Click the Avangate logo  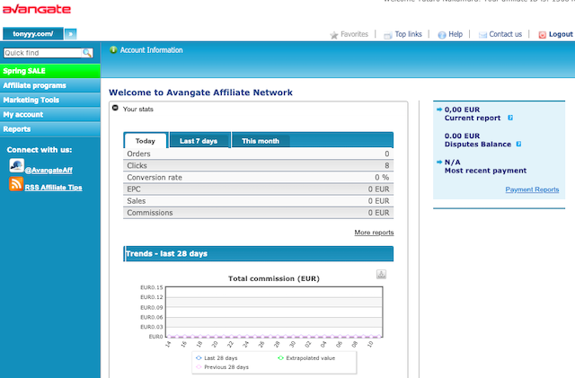click(37, 9)
